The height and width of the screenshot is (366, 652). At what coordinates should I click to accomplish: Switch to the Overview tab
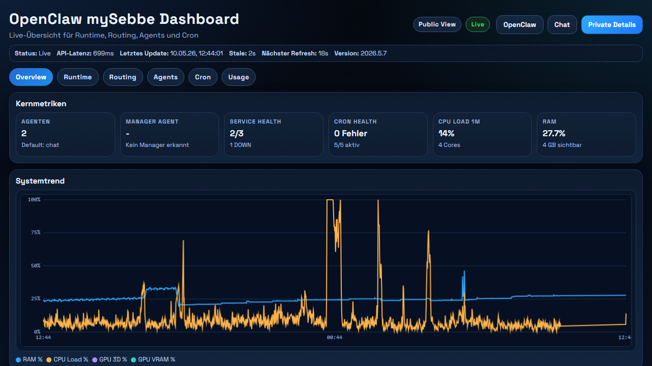[31, 77]
